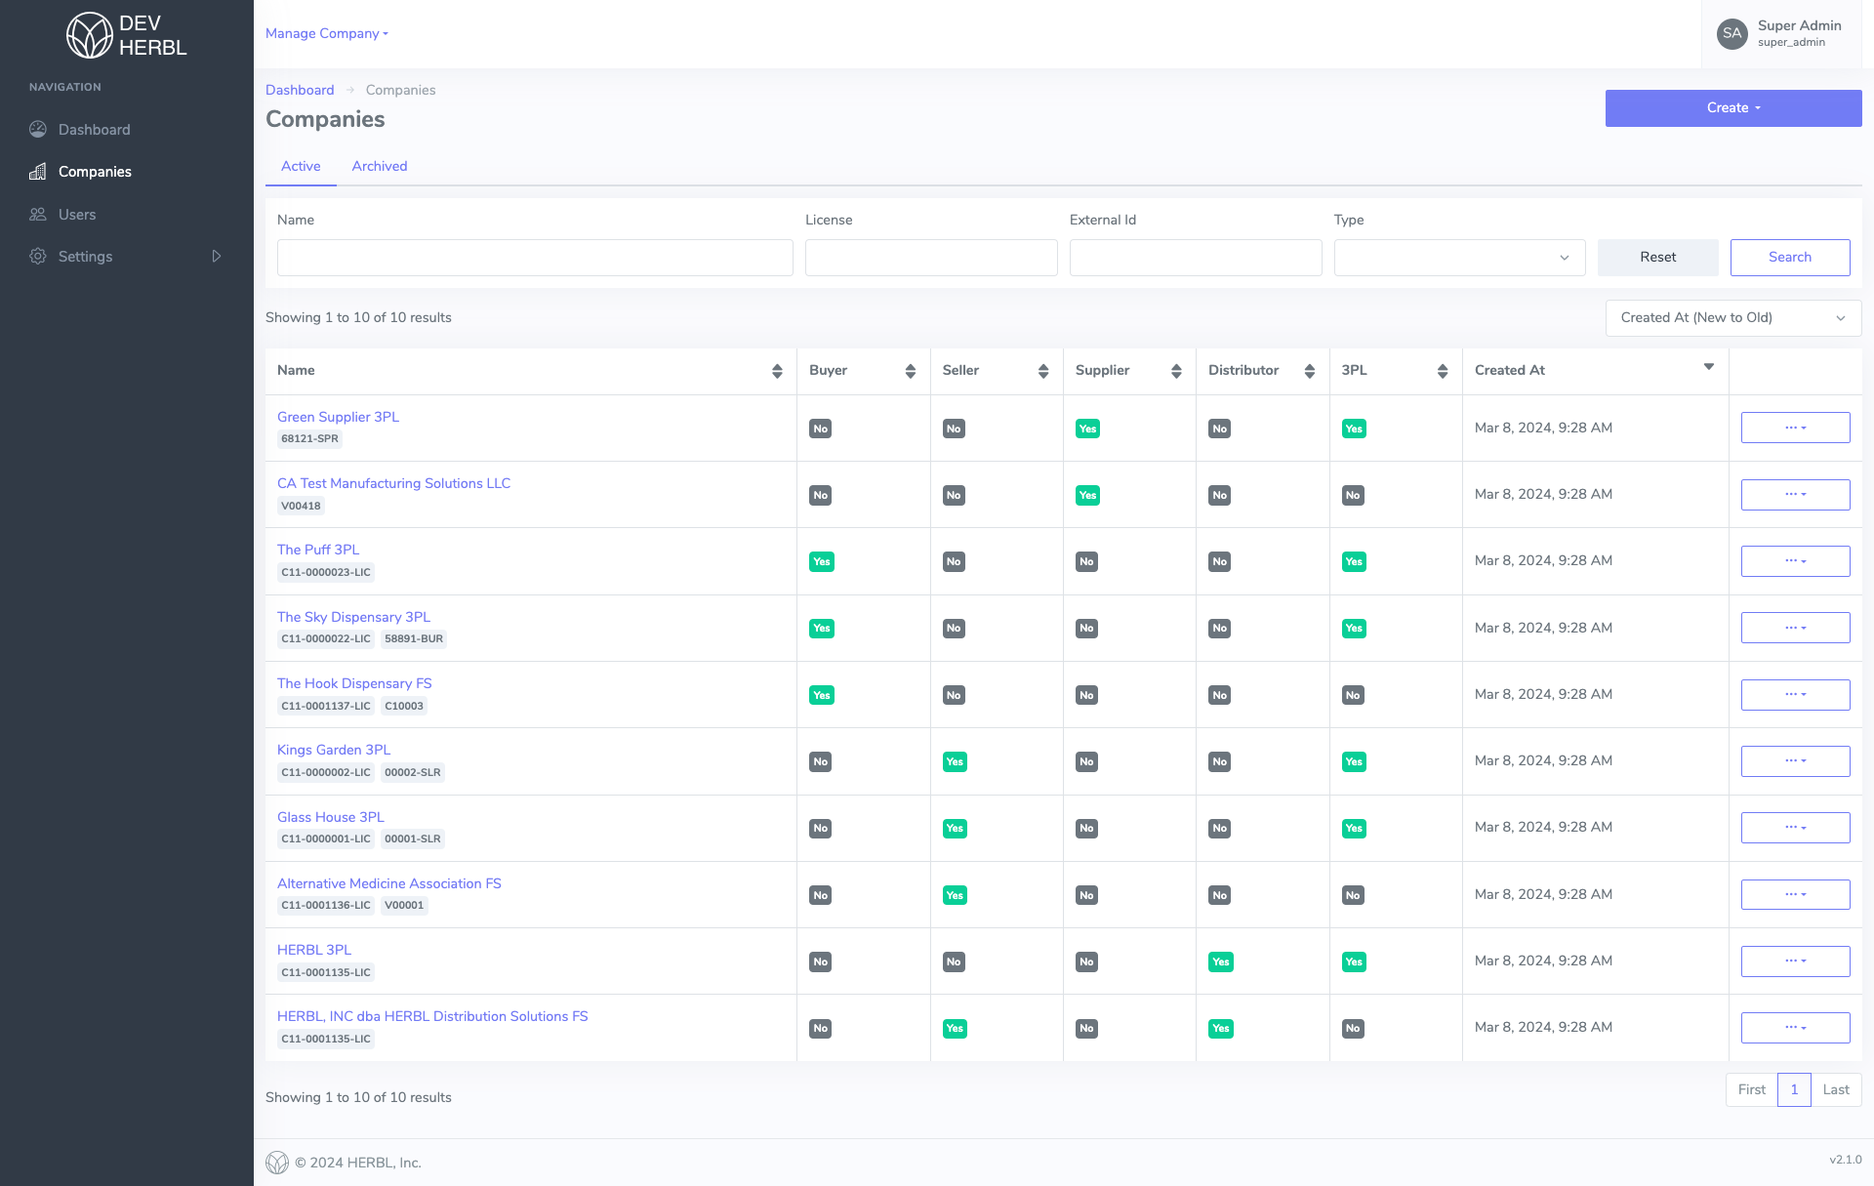Open Users in sidebar navigation

pyautogui.click(x=77, y=214)
